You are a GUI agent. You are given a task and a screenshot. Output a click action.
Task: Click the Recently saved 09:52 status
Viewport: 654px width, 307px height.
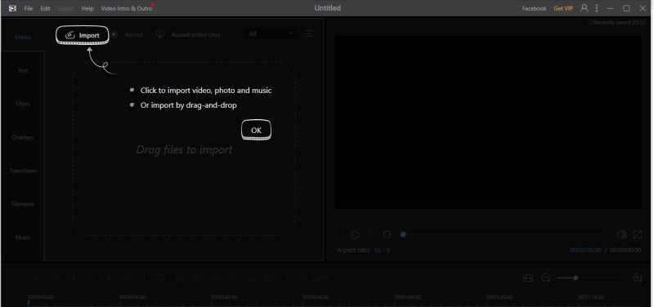616,23
